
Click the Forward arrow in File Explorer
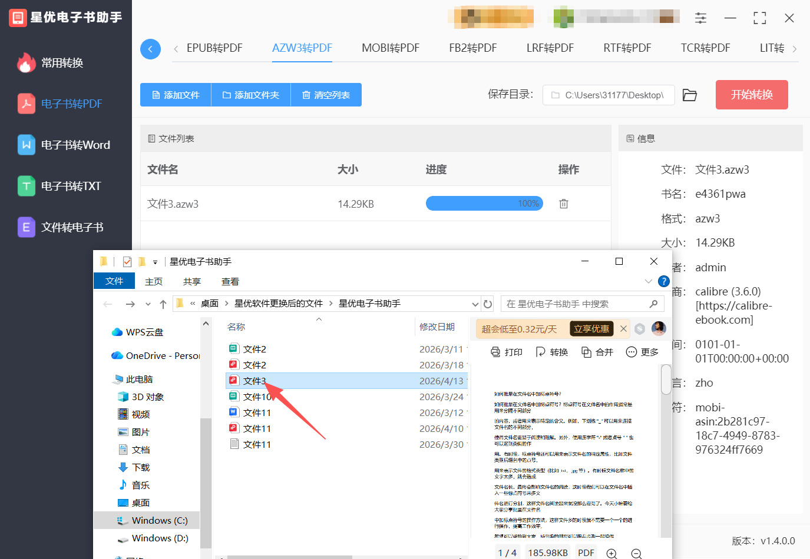130,304
